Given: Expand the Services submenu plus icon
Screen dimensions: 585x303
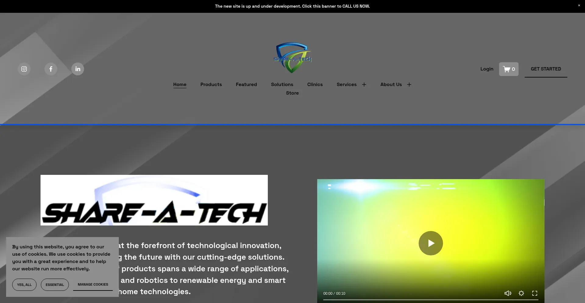Looking at the screenshot, I should click(x=364, y=85).
